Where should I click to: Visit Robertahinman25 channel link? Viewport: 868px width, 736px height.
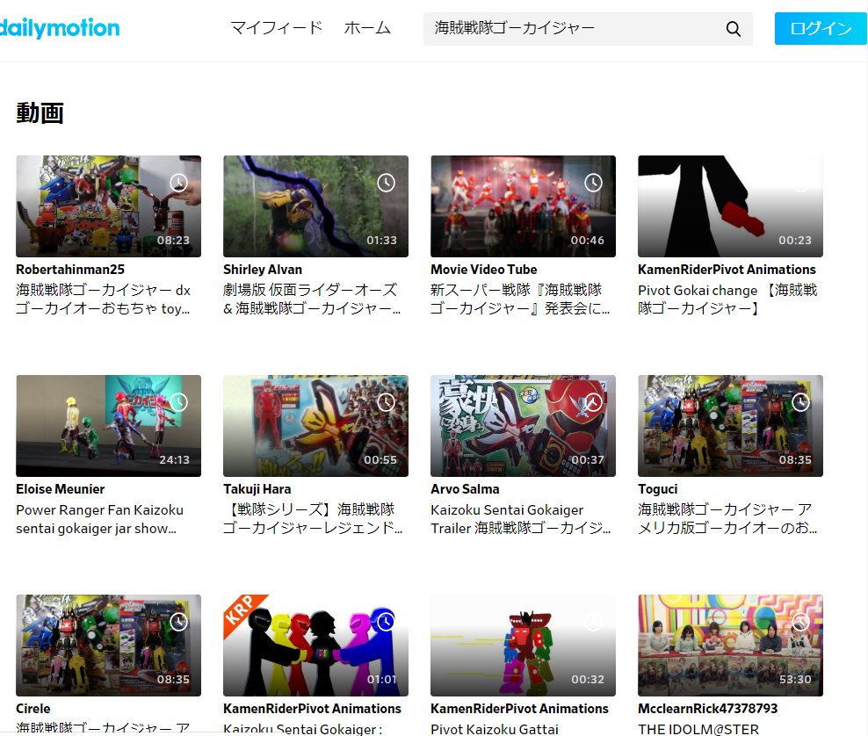click(x=70, y=270)
